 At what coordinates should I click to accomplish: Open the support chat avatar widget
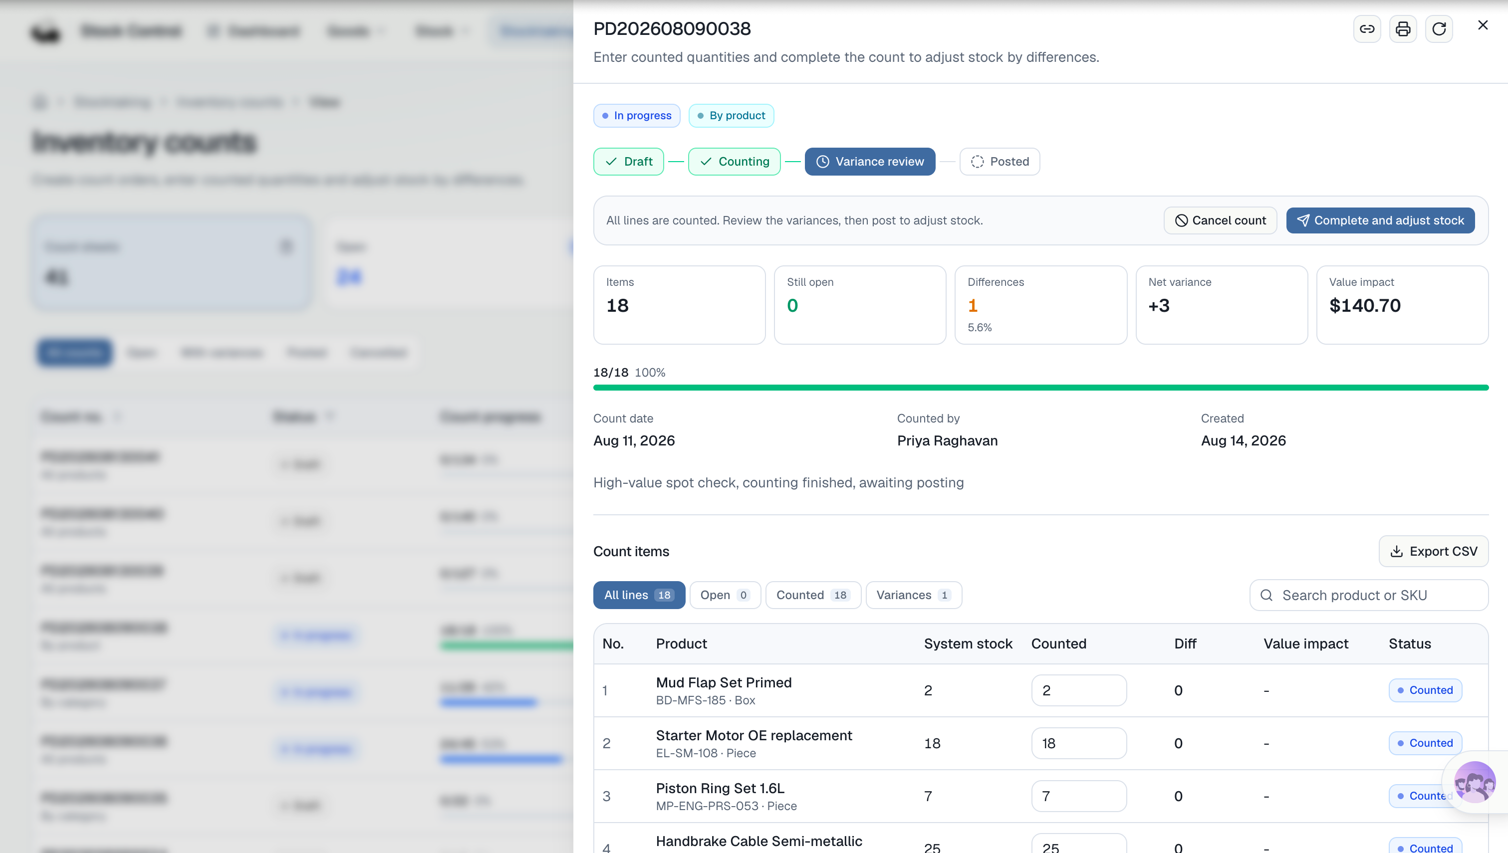click(1474, 782)
